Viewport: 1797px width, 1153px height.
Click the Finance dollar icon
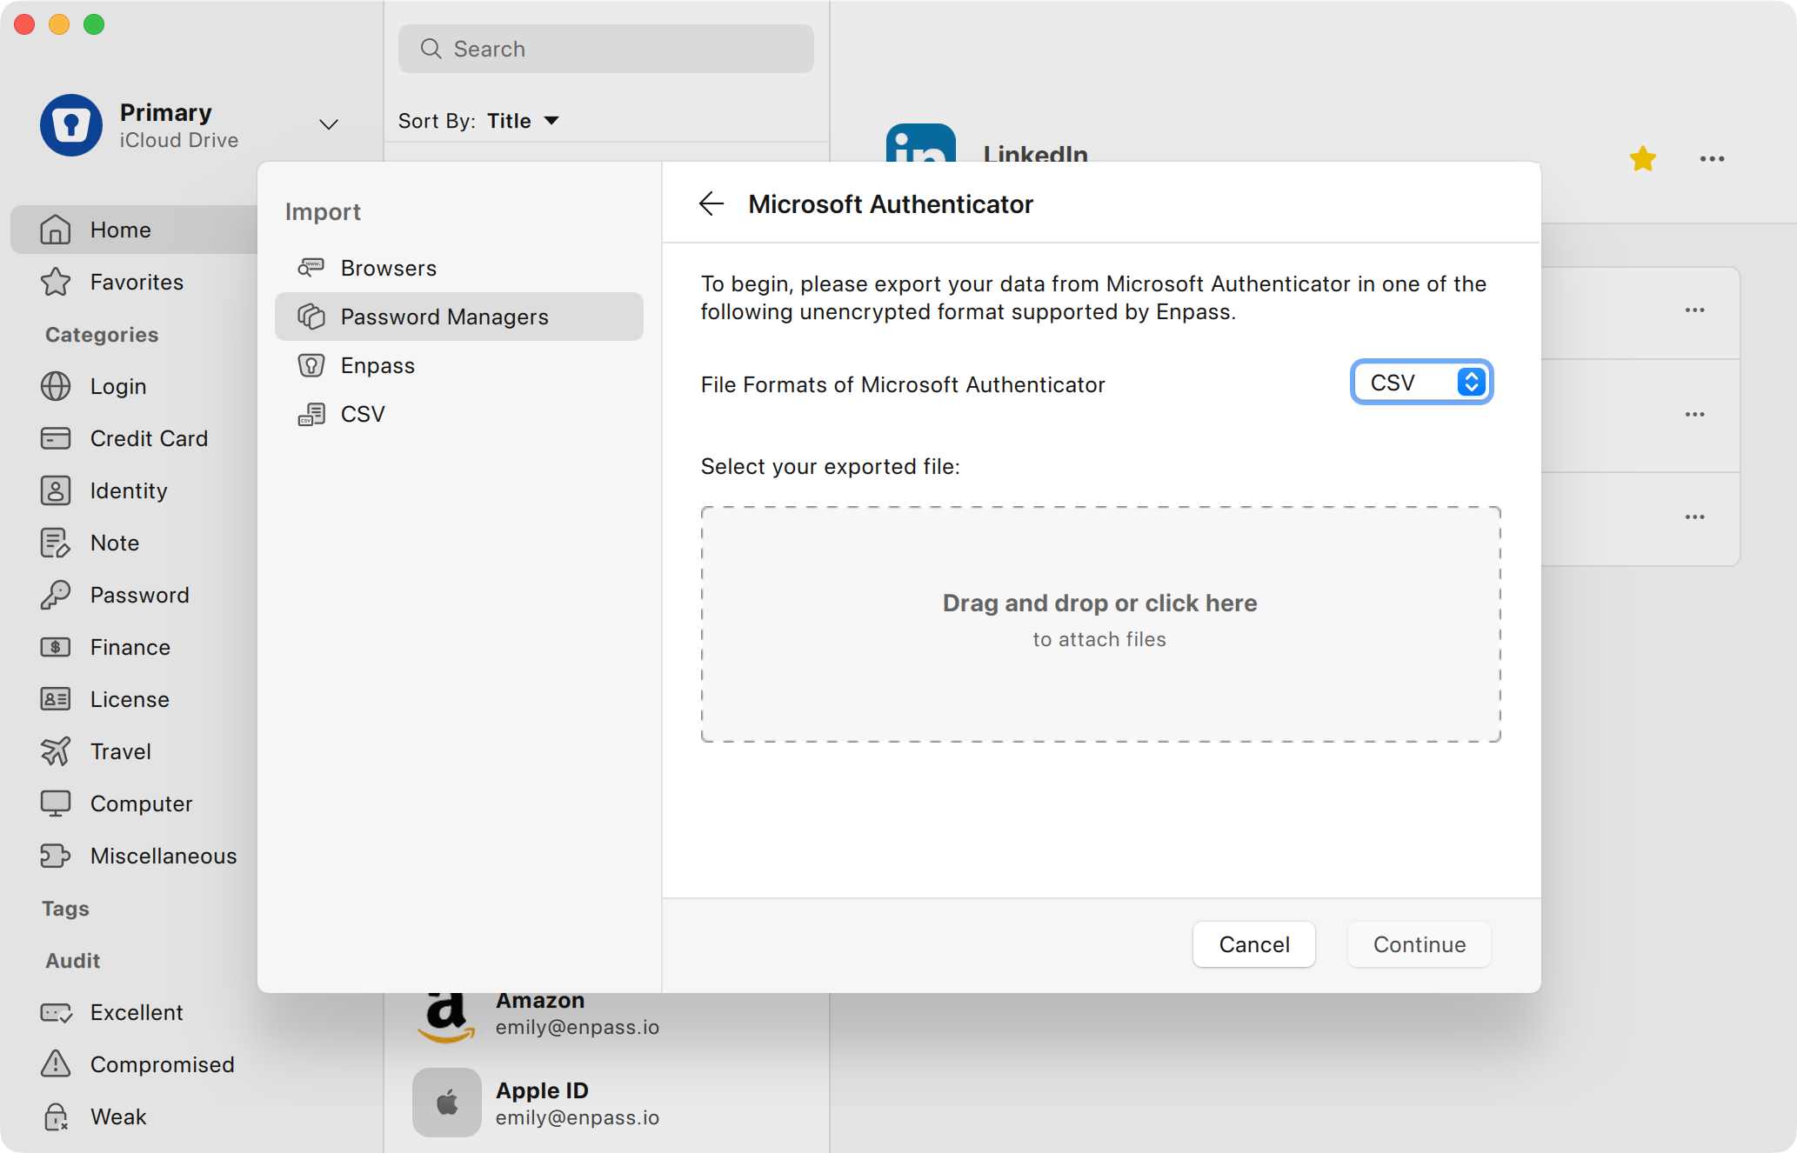(56, 647)
